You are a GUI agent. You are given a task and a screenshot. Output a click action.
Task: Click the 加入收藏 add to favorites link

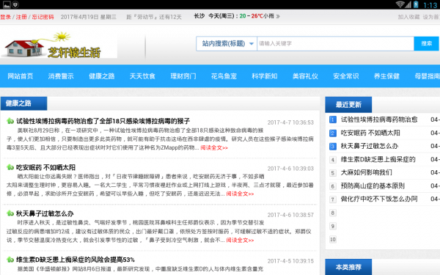pos(408,17)
